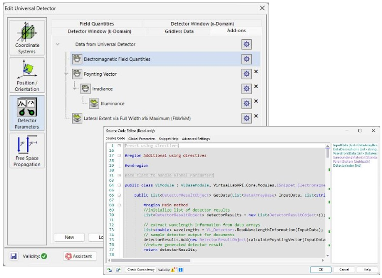Open the Free Space Propagation page
Screen dimensions: 382x278
click(x=27, y=150)
